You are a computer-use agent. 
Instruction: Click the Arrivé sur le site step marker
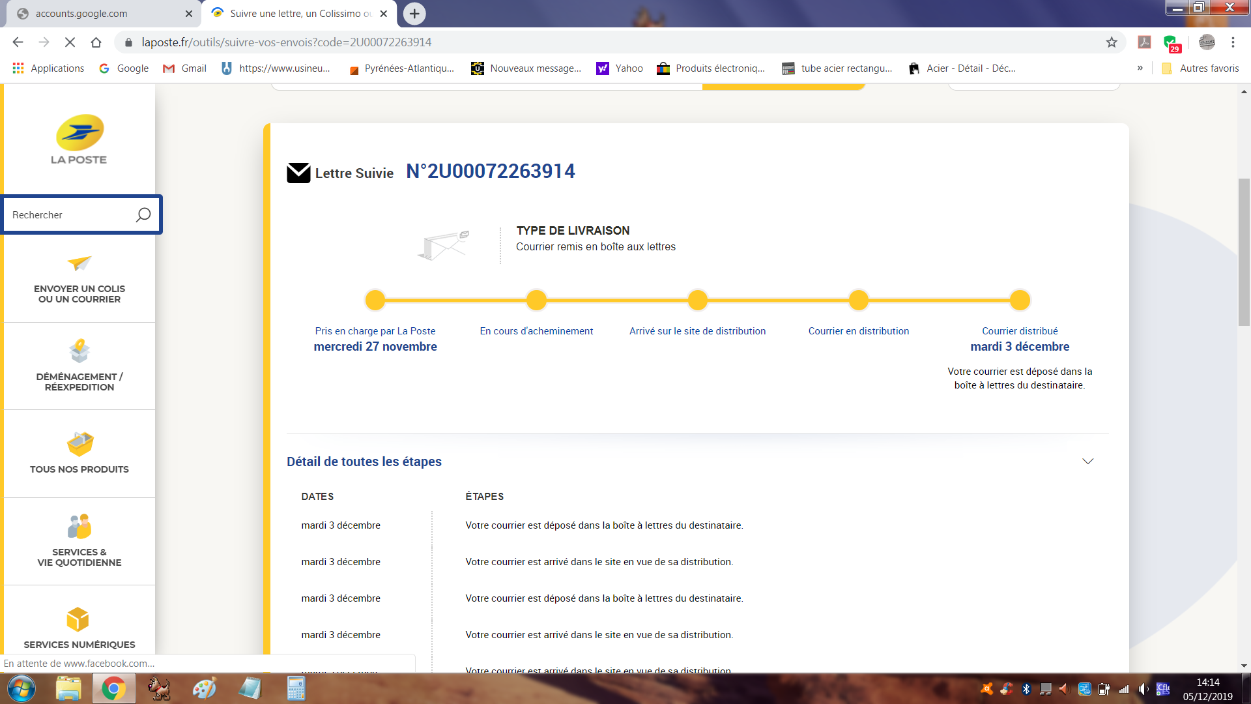point(698,300)
